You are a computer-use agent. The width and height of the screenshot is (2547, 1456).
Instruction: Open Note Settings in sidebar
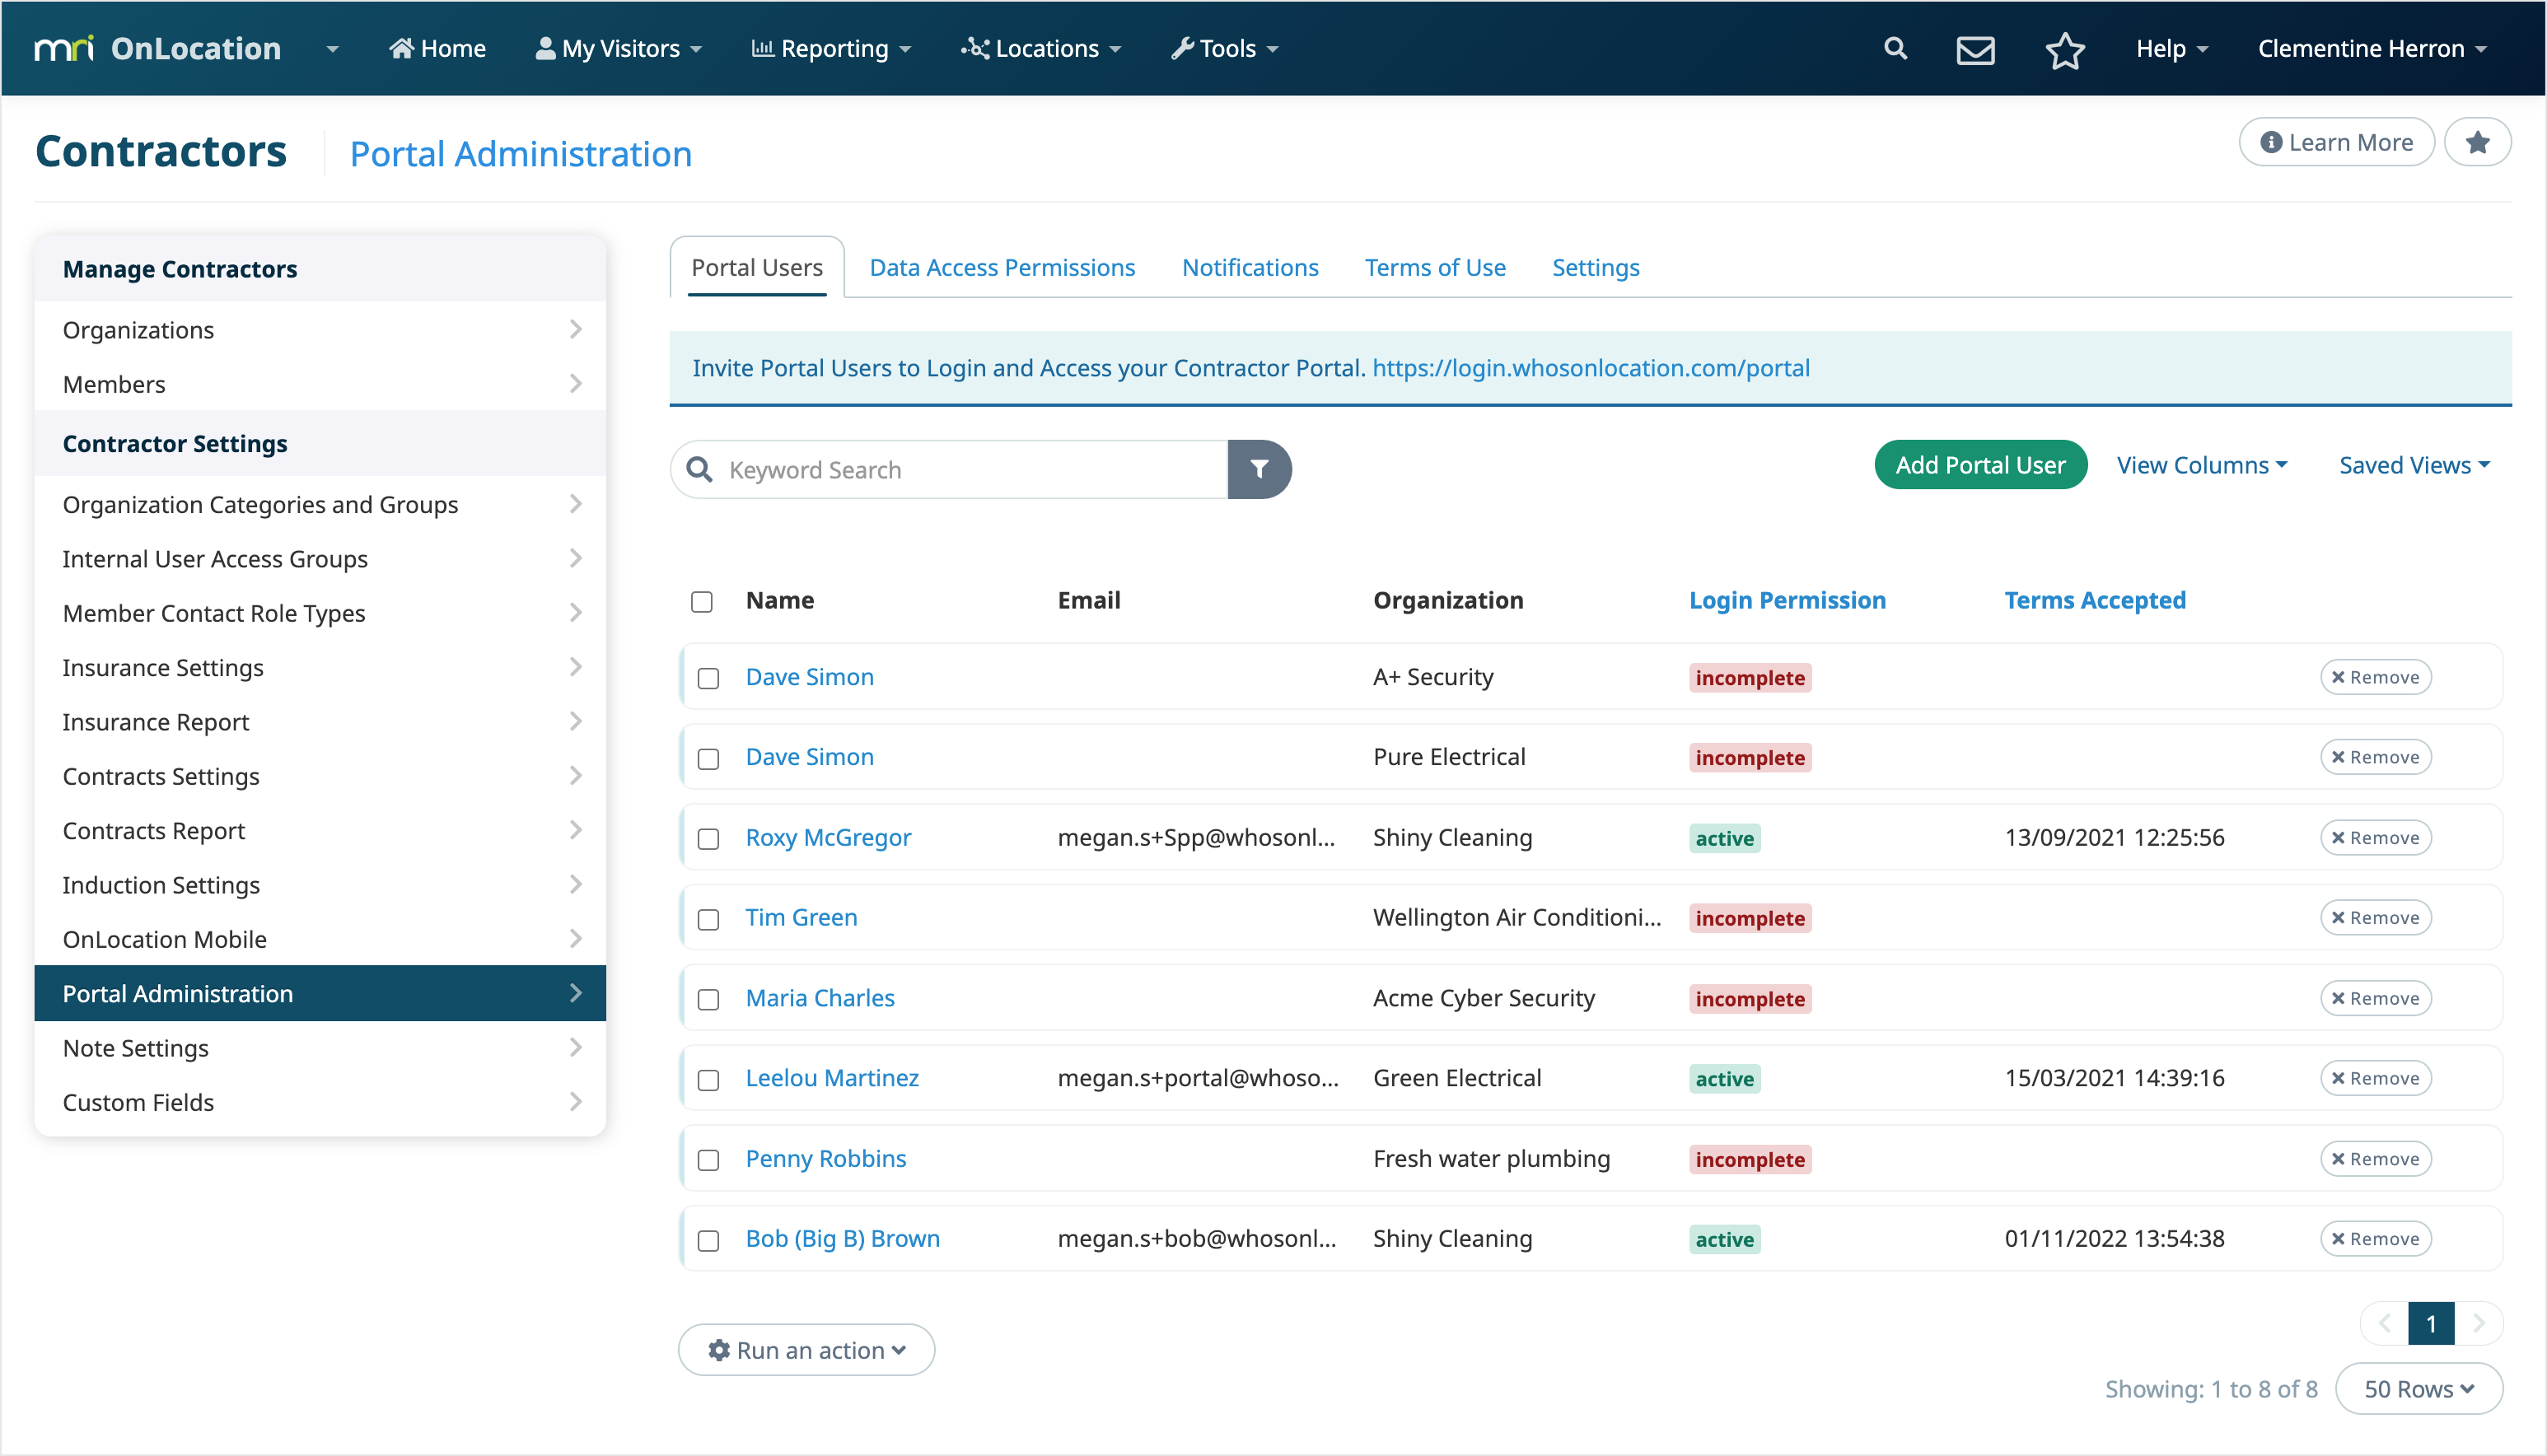pyautogui.click(x=320, y=1047)
